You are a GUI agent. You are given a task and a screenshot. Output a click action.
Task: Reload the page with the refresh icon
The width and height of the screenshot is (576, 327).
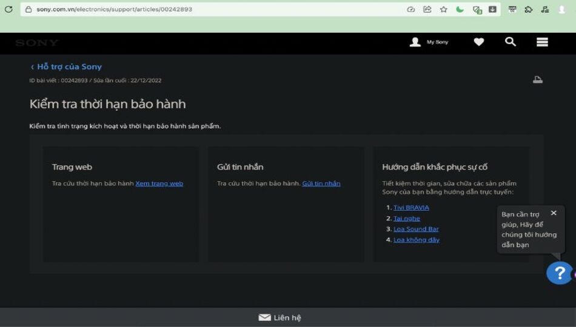tap(8, 9)
